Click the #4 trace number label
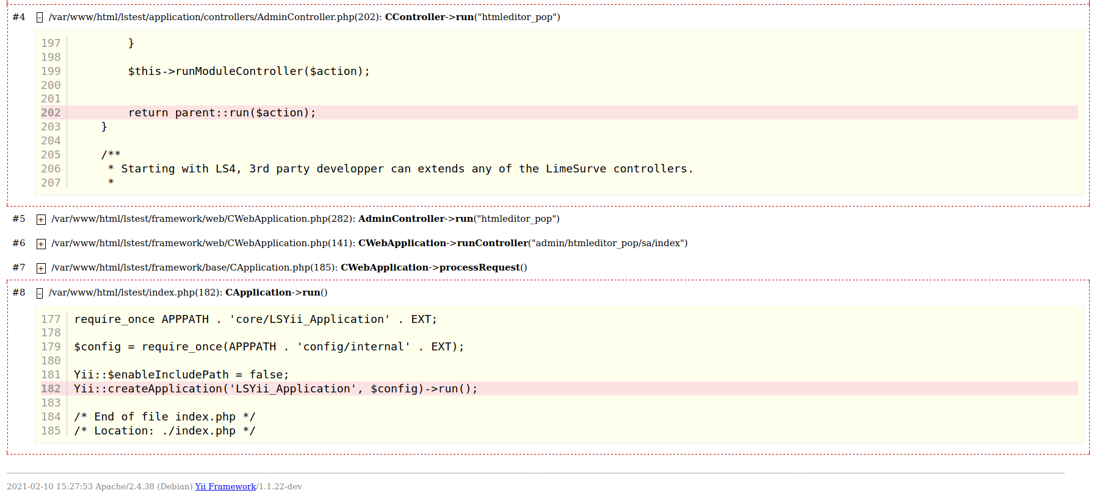The width and height of the screenshot is (1094, 496). click(x=19, y=17)
